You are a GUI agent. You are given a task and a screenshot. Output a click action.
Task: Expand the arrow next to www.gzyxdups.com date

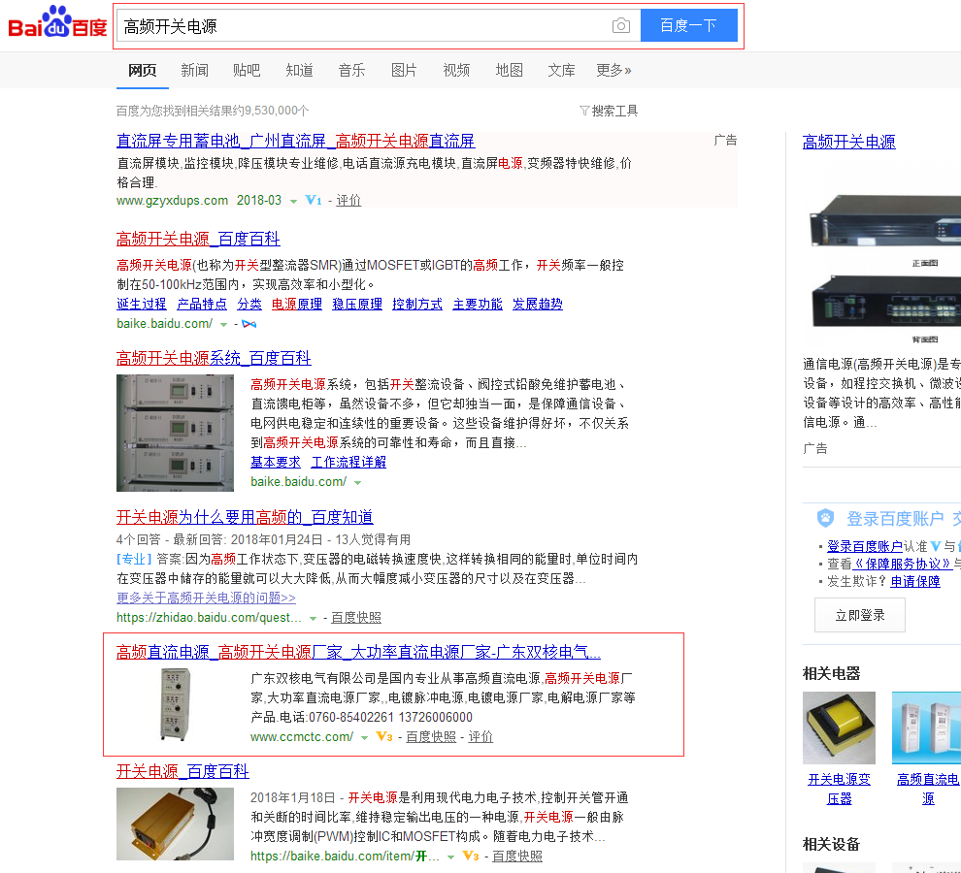tap(293, 202)
